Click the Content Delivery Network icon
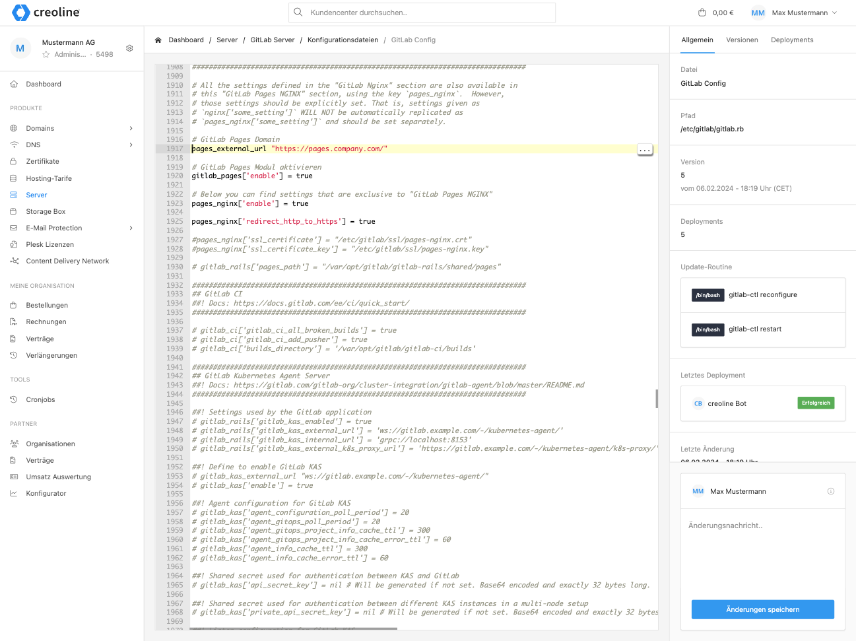This screenshot has width=856, height=641. tap(14, 261)
